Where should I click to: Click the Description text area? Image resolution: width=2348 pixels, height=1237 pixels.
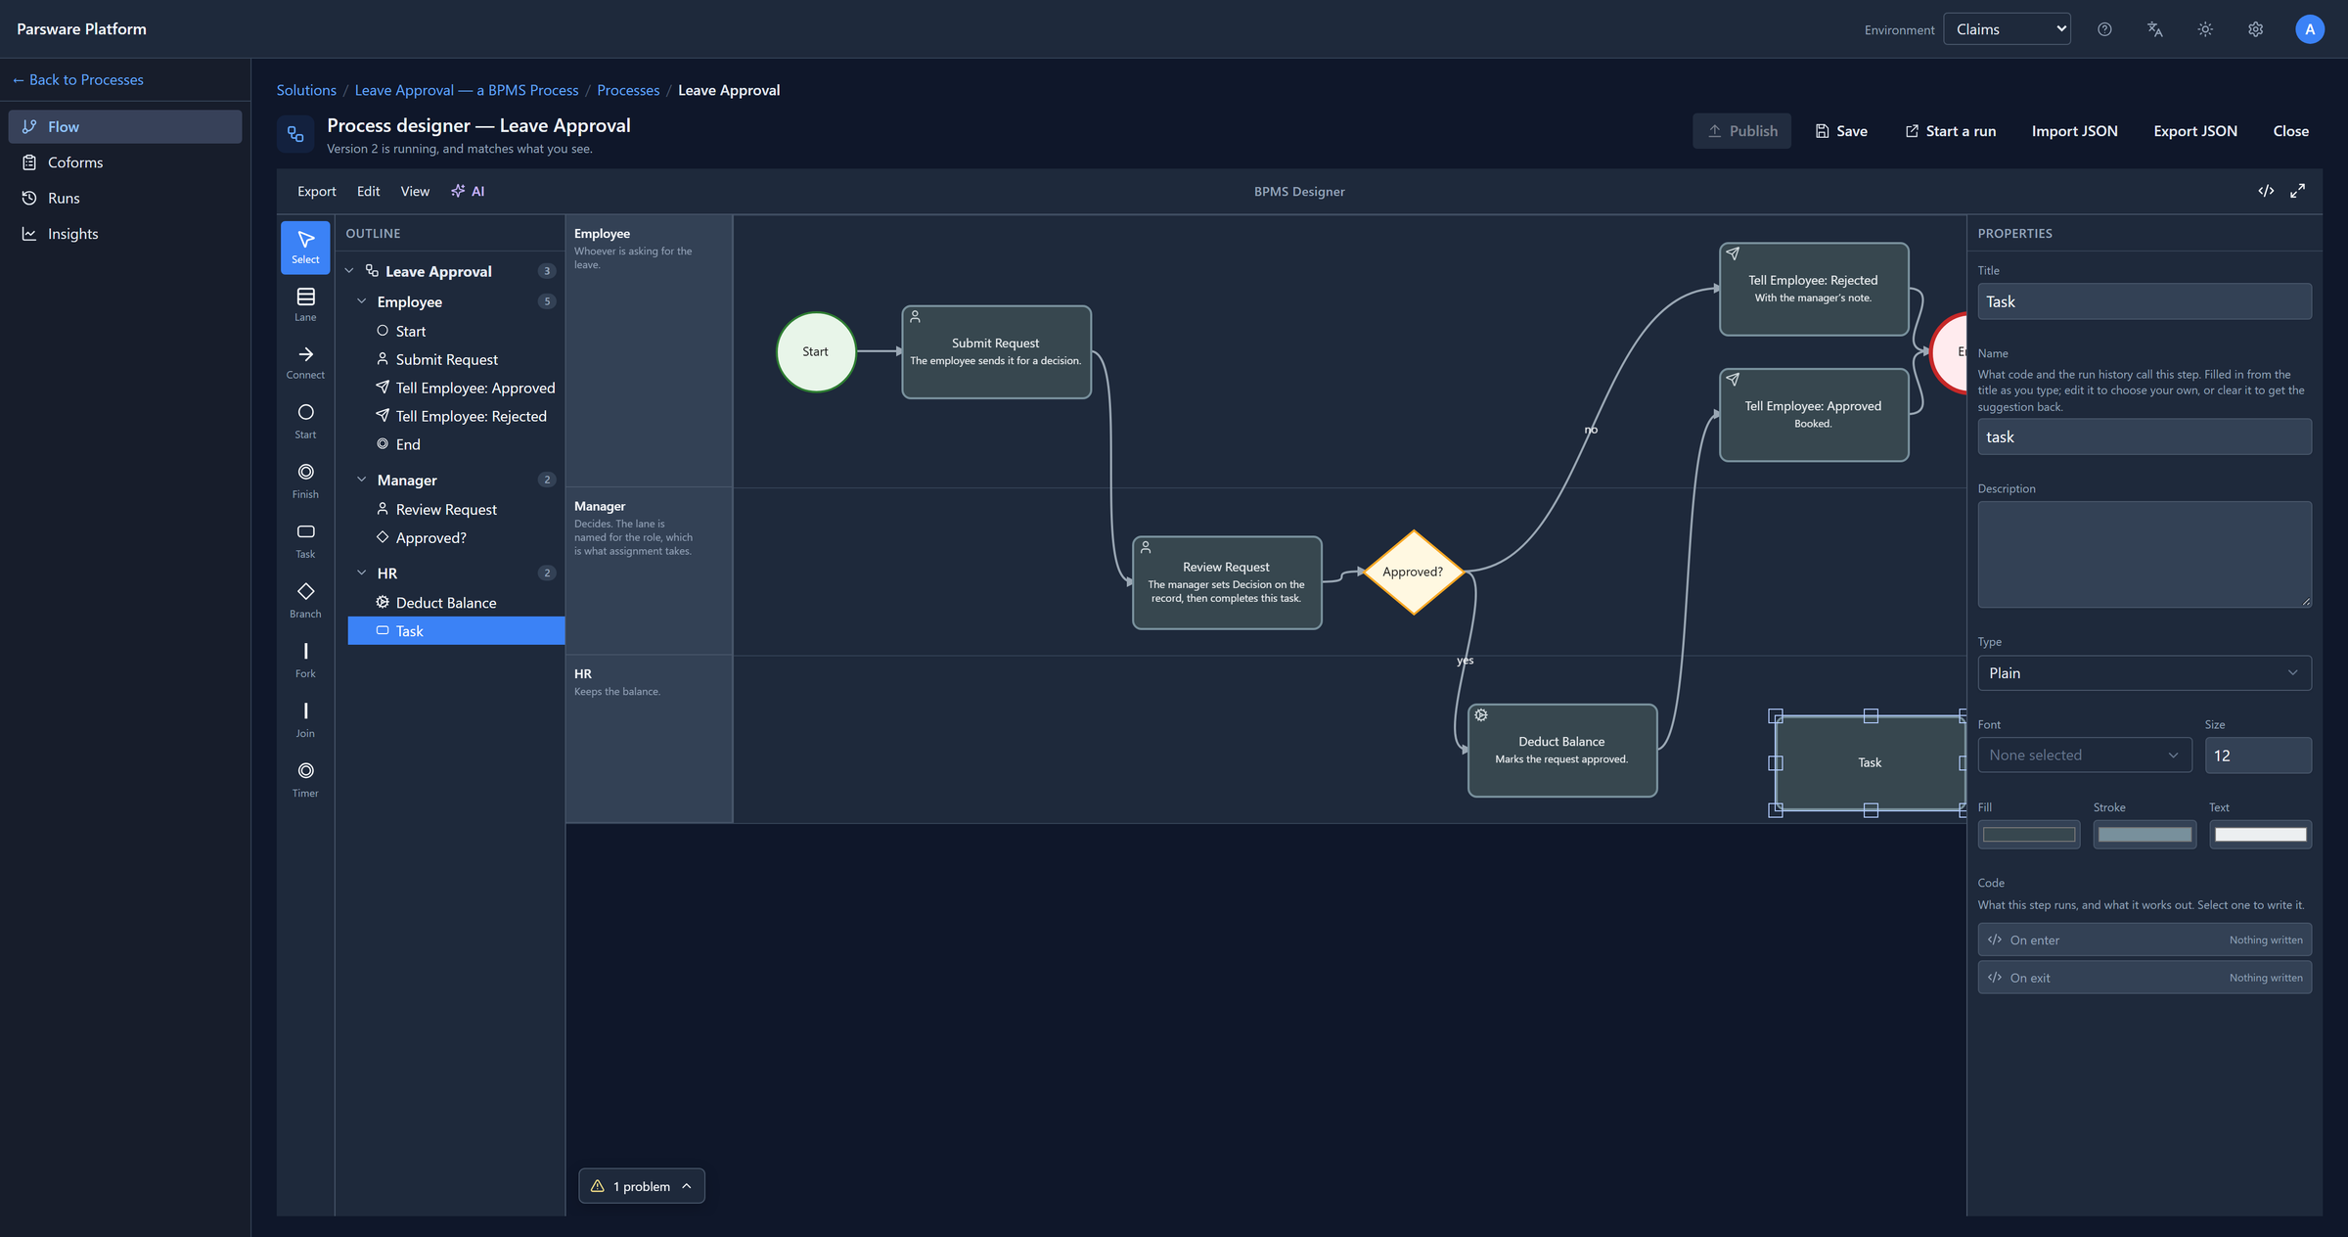[x=2145, y=555]
